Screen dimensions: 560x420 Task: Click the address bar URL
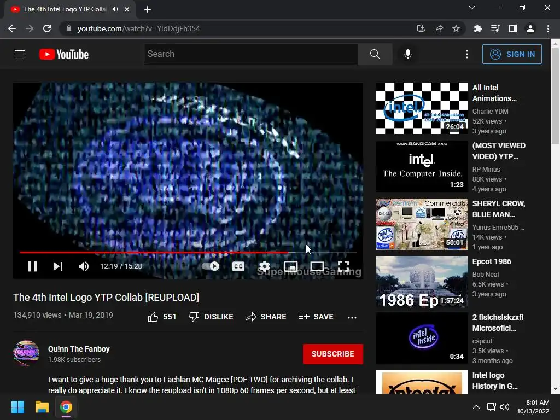(138, 28)
